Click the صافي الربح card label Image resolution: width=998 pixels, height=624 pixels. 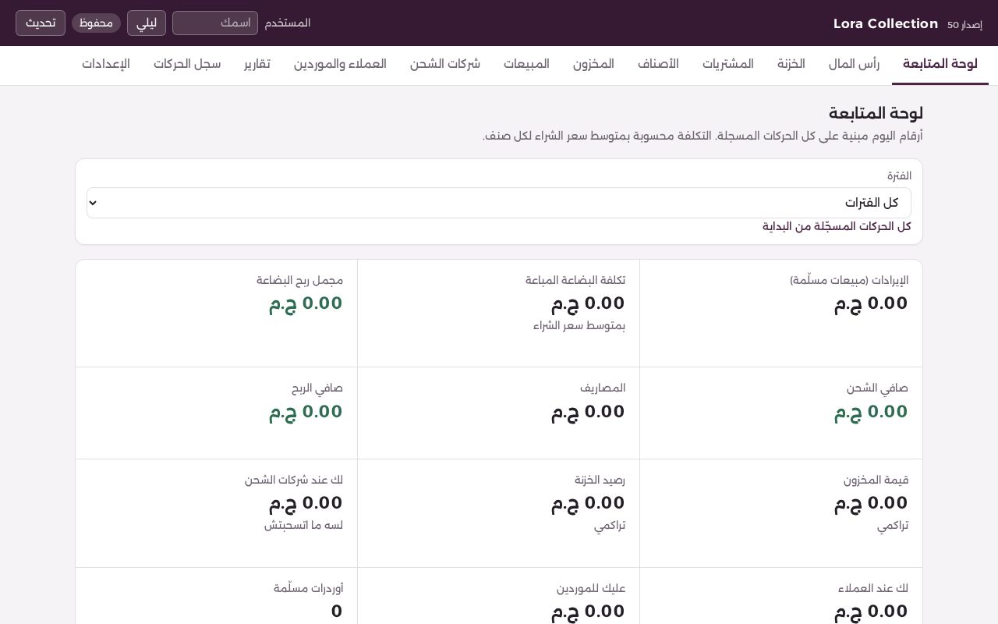317,388
